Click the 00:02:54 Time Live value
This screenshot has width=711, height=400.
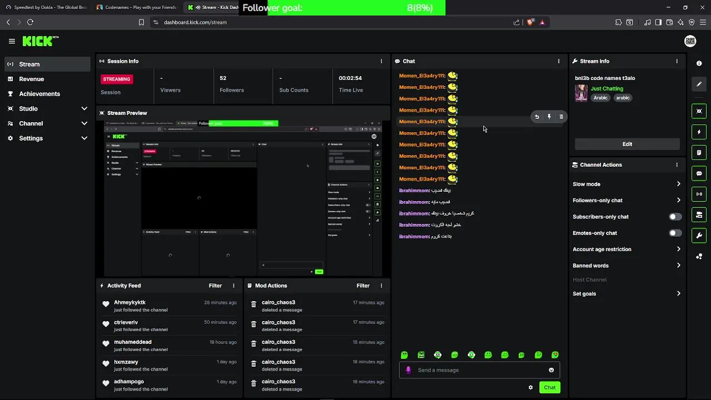pos(351,78)
